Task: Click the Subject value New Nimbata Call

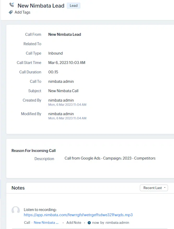Action: click(63, 91)
